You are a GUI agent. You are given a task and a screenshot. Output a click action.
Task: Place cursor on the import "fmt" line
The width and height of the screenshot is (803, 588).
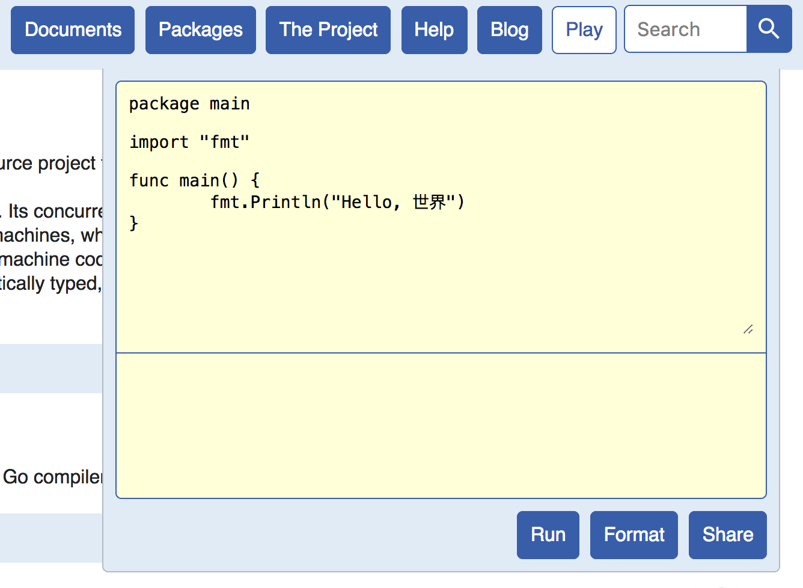click(x=189, y=142)
